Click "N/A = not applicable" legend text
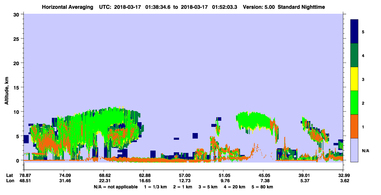This screenshot has width=381, height=195. point(115,187)
